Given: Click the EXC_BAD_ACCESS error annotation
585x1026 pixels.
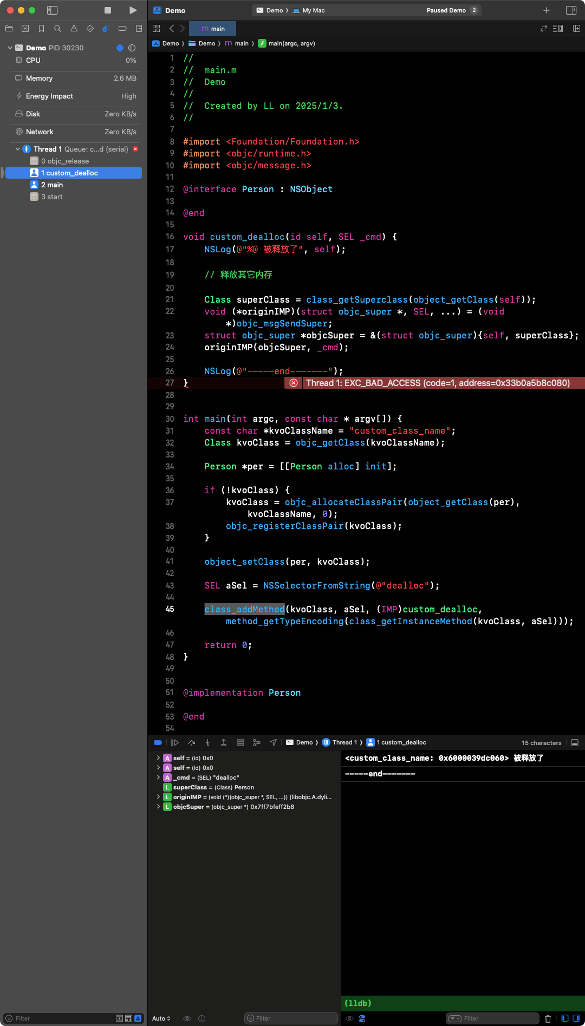Looking at the screenshot, I should 435,383.
